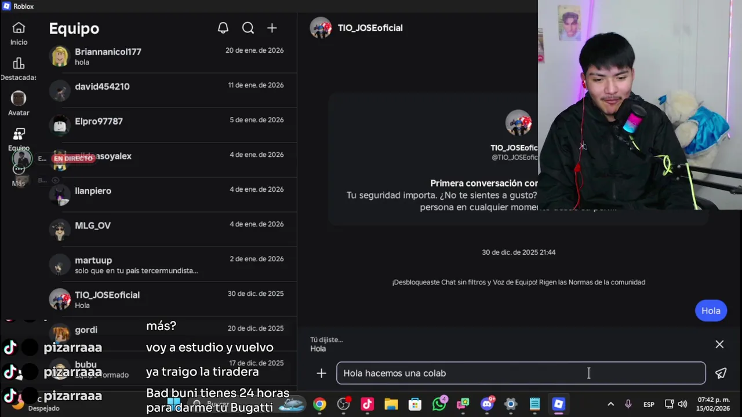
Task: Click the sent 'Hola' message bubble
Action: coord(711,310)
